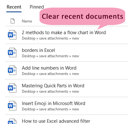Click Word icon beside 'Mastering Quick Parts in Word'
The height and width of the screenshot is (124, 128).
(12, 88)
